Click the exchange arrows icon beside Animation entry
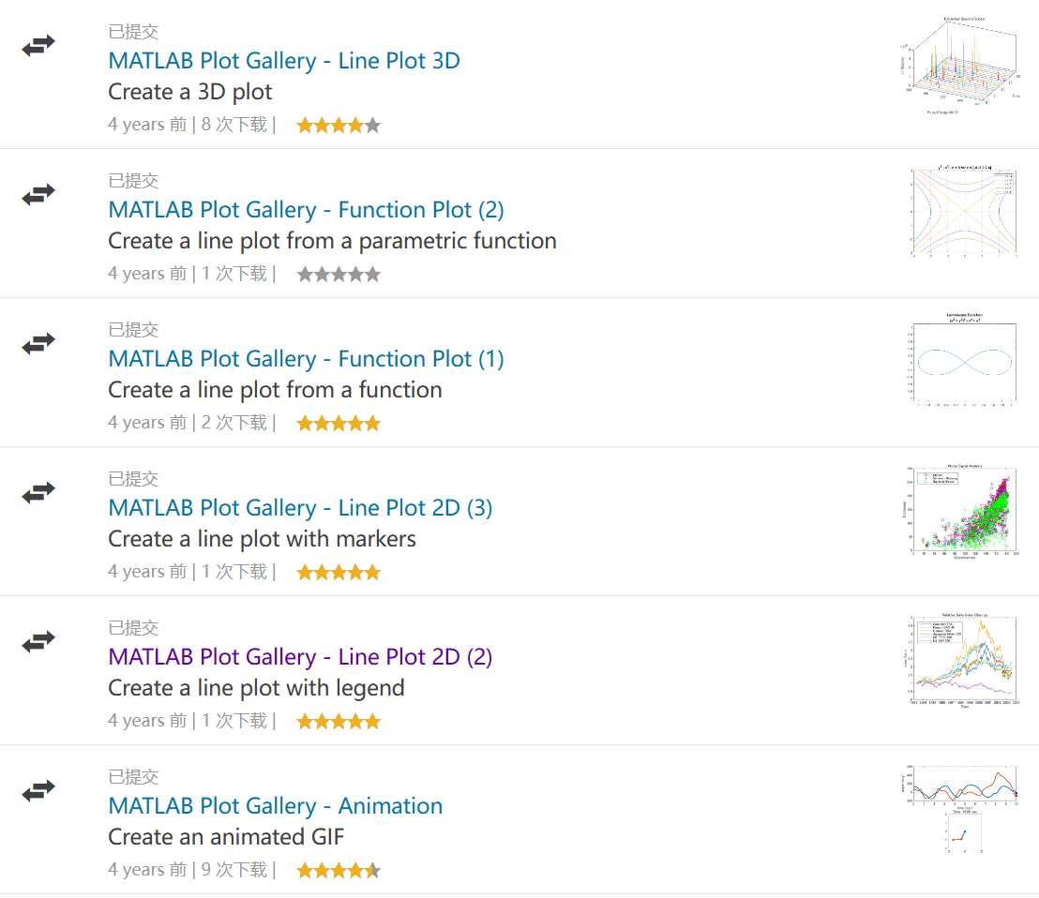This screenshot has height=898, width=1039. pos(38,791)
